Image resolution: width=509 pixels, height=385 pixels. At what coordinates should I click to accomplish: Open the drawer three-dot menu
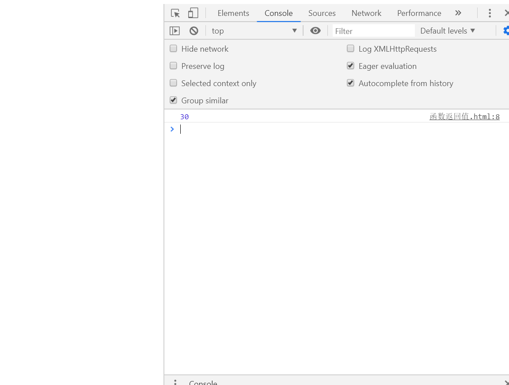pyautogui.click(x=175, y=382)
